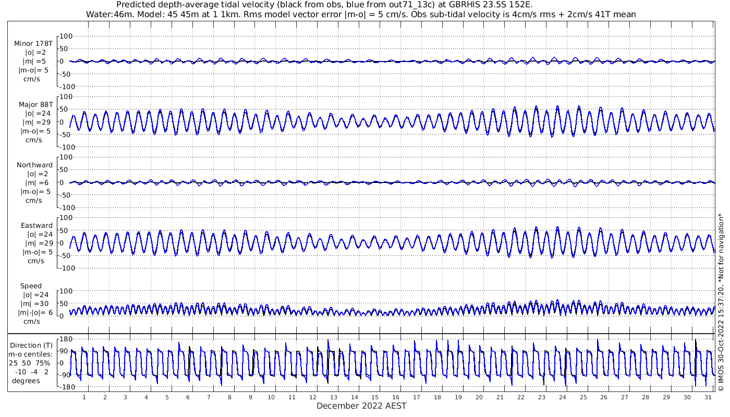The image size is (730, 417).
Task: Click the 'cm/s' unit under Major 88T
Action: click(34, 140)
